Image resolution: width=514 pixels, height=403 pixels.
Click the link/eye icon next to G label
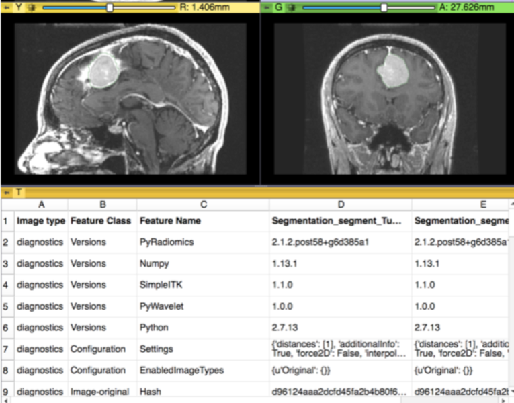292,7
